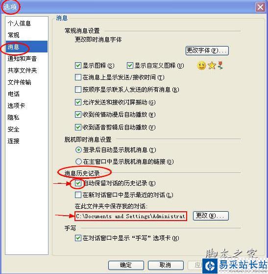Go to 隐私 settings category
268x274 pixels.
tap(13, 117)
